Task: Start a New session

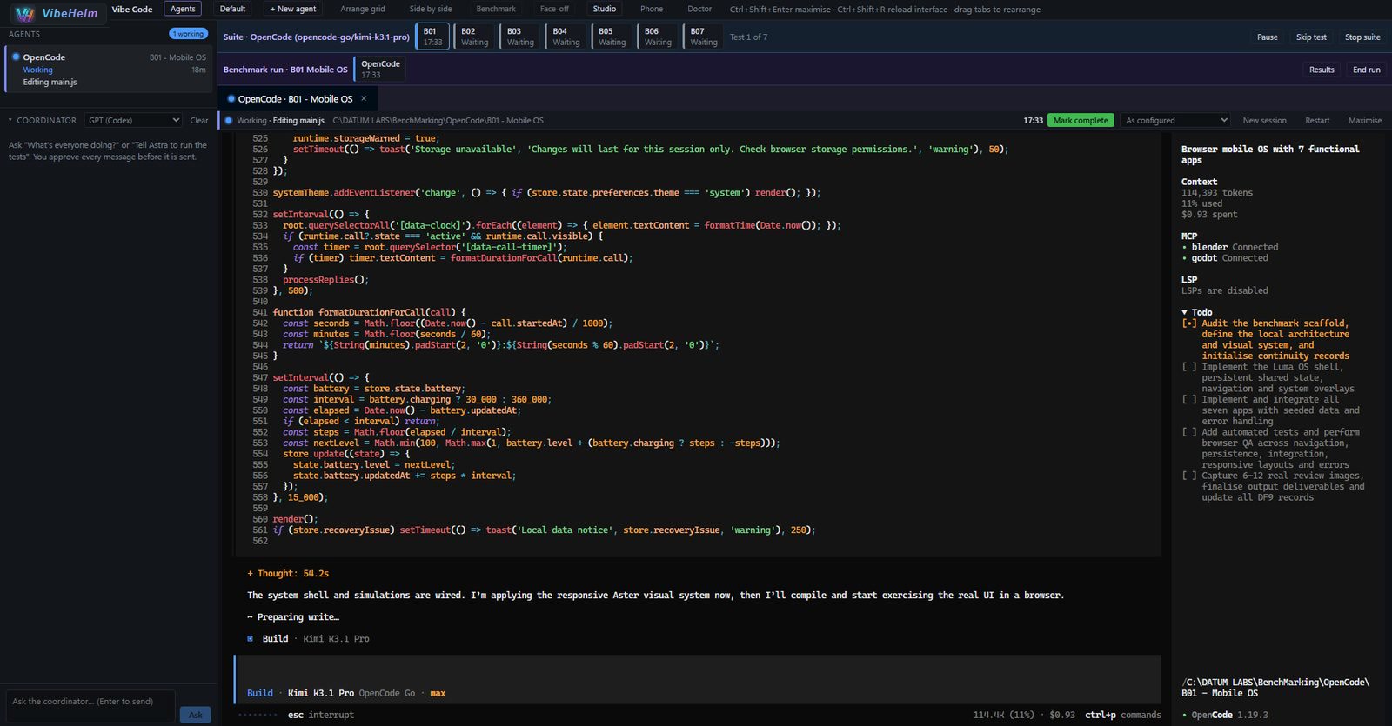Action: click(1264, 120)
